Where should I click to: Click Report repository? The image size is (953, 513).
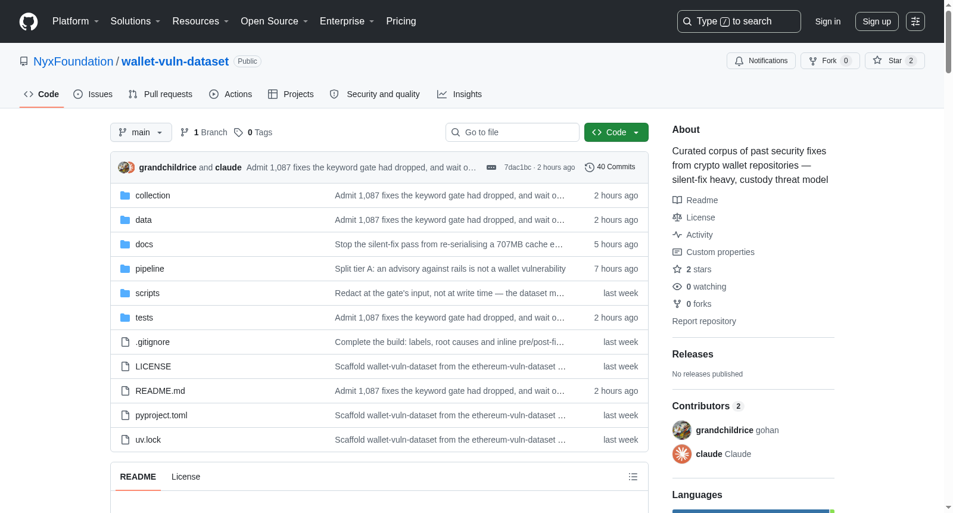pyautogui.click(x=704, y=321)
